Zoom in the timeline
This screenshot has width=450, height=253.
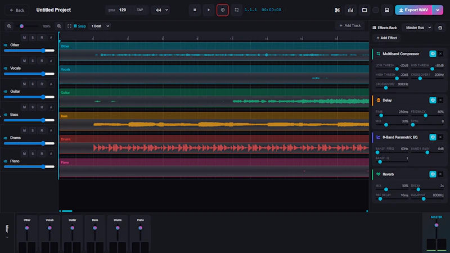click(x=59, y=26)
